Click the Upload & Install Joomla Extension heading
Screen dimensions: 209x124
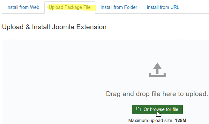(x=54, y=27)
